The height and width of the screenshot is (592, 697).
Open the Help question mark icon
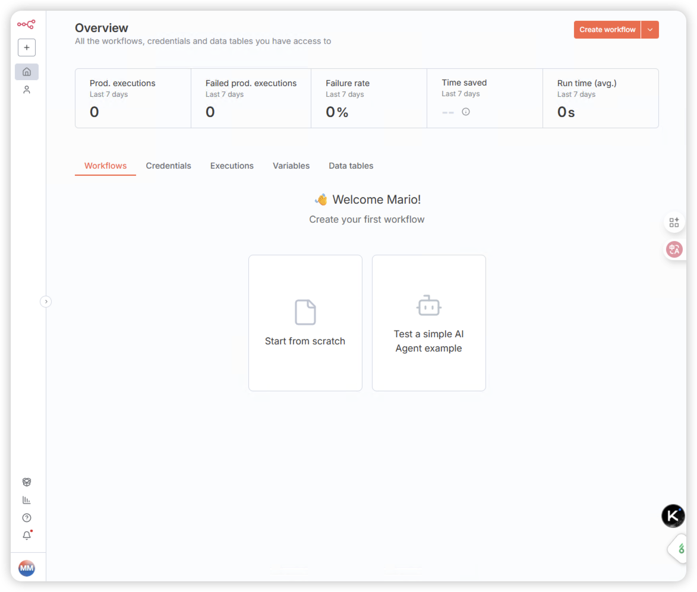pyautogui.click(x=27, y=518)
